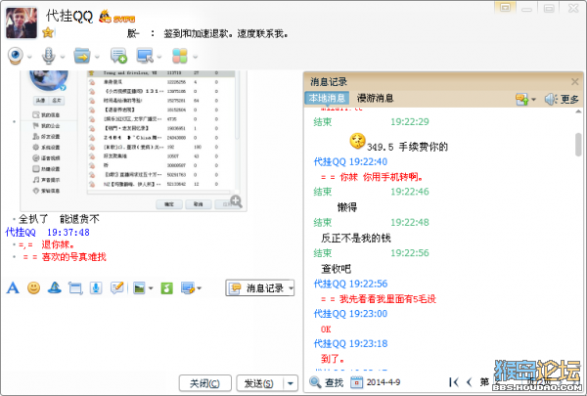
Task: Click in the message input area
Action: (150, 335)
